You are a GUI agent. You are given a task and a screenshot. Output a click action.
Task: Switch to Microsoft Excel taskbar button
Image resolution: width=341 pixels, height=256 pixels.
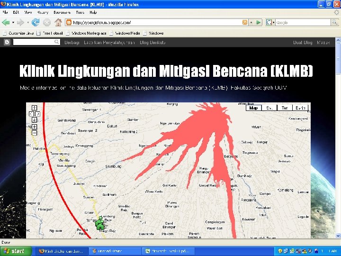pos(168,251)
